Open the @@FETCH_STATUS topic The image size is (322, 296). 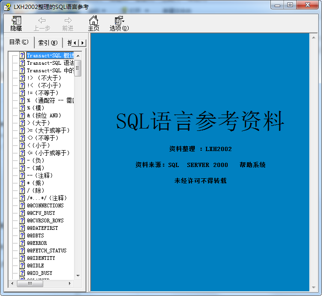click(x=46, y=250)
